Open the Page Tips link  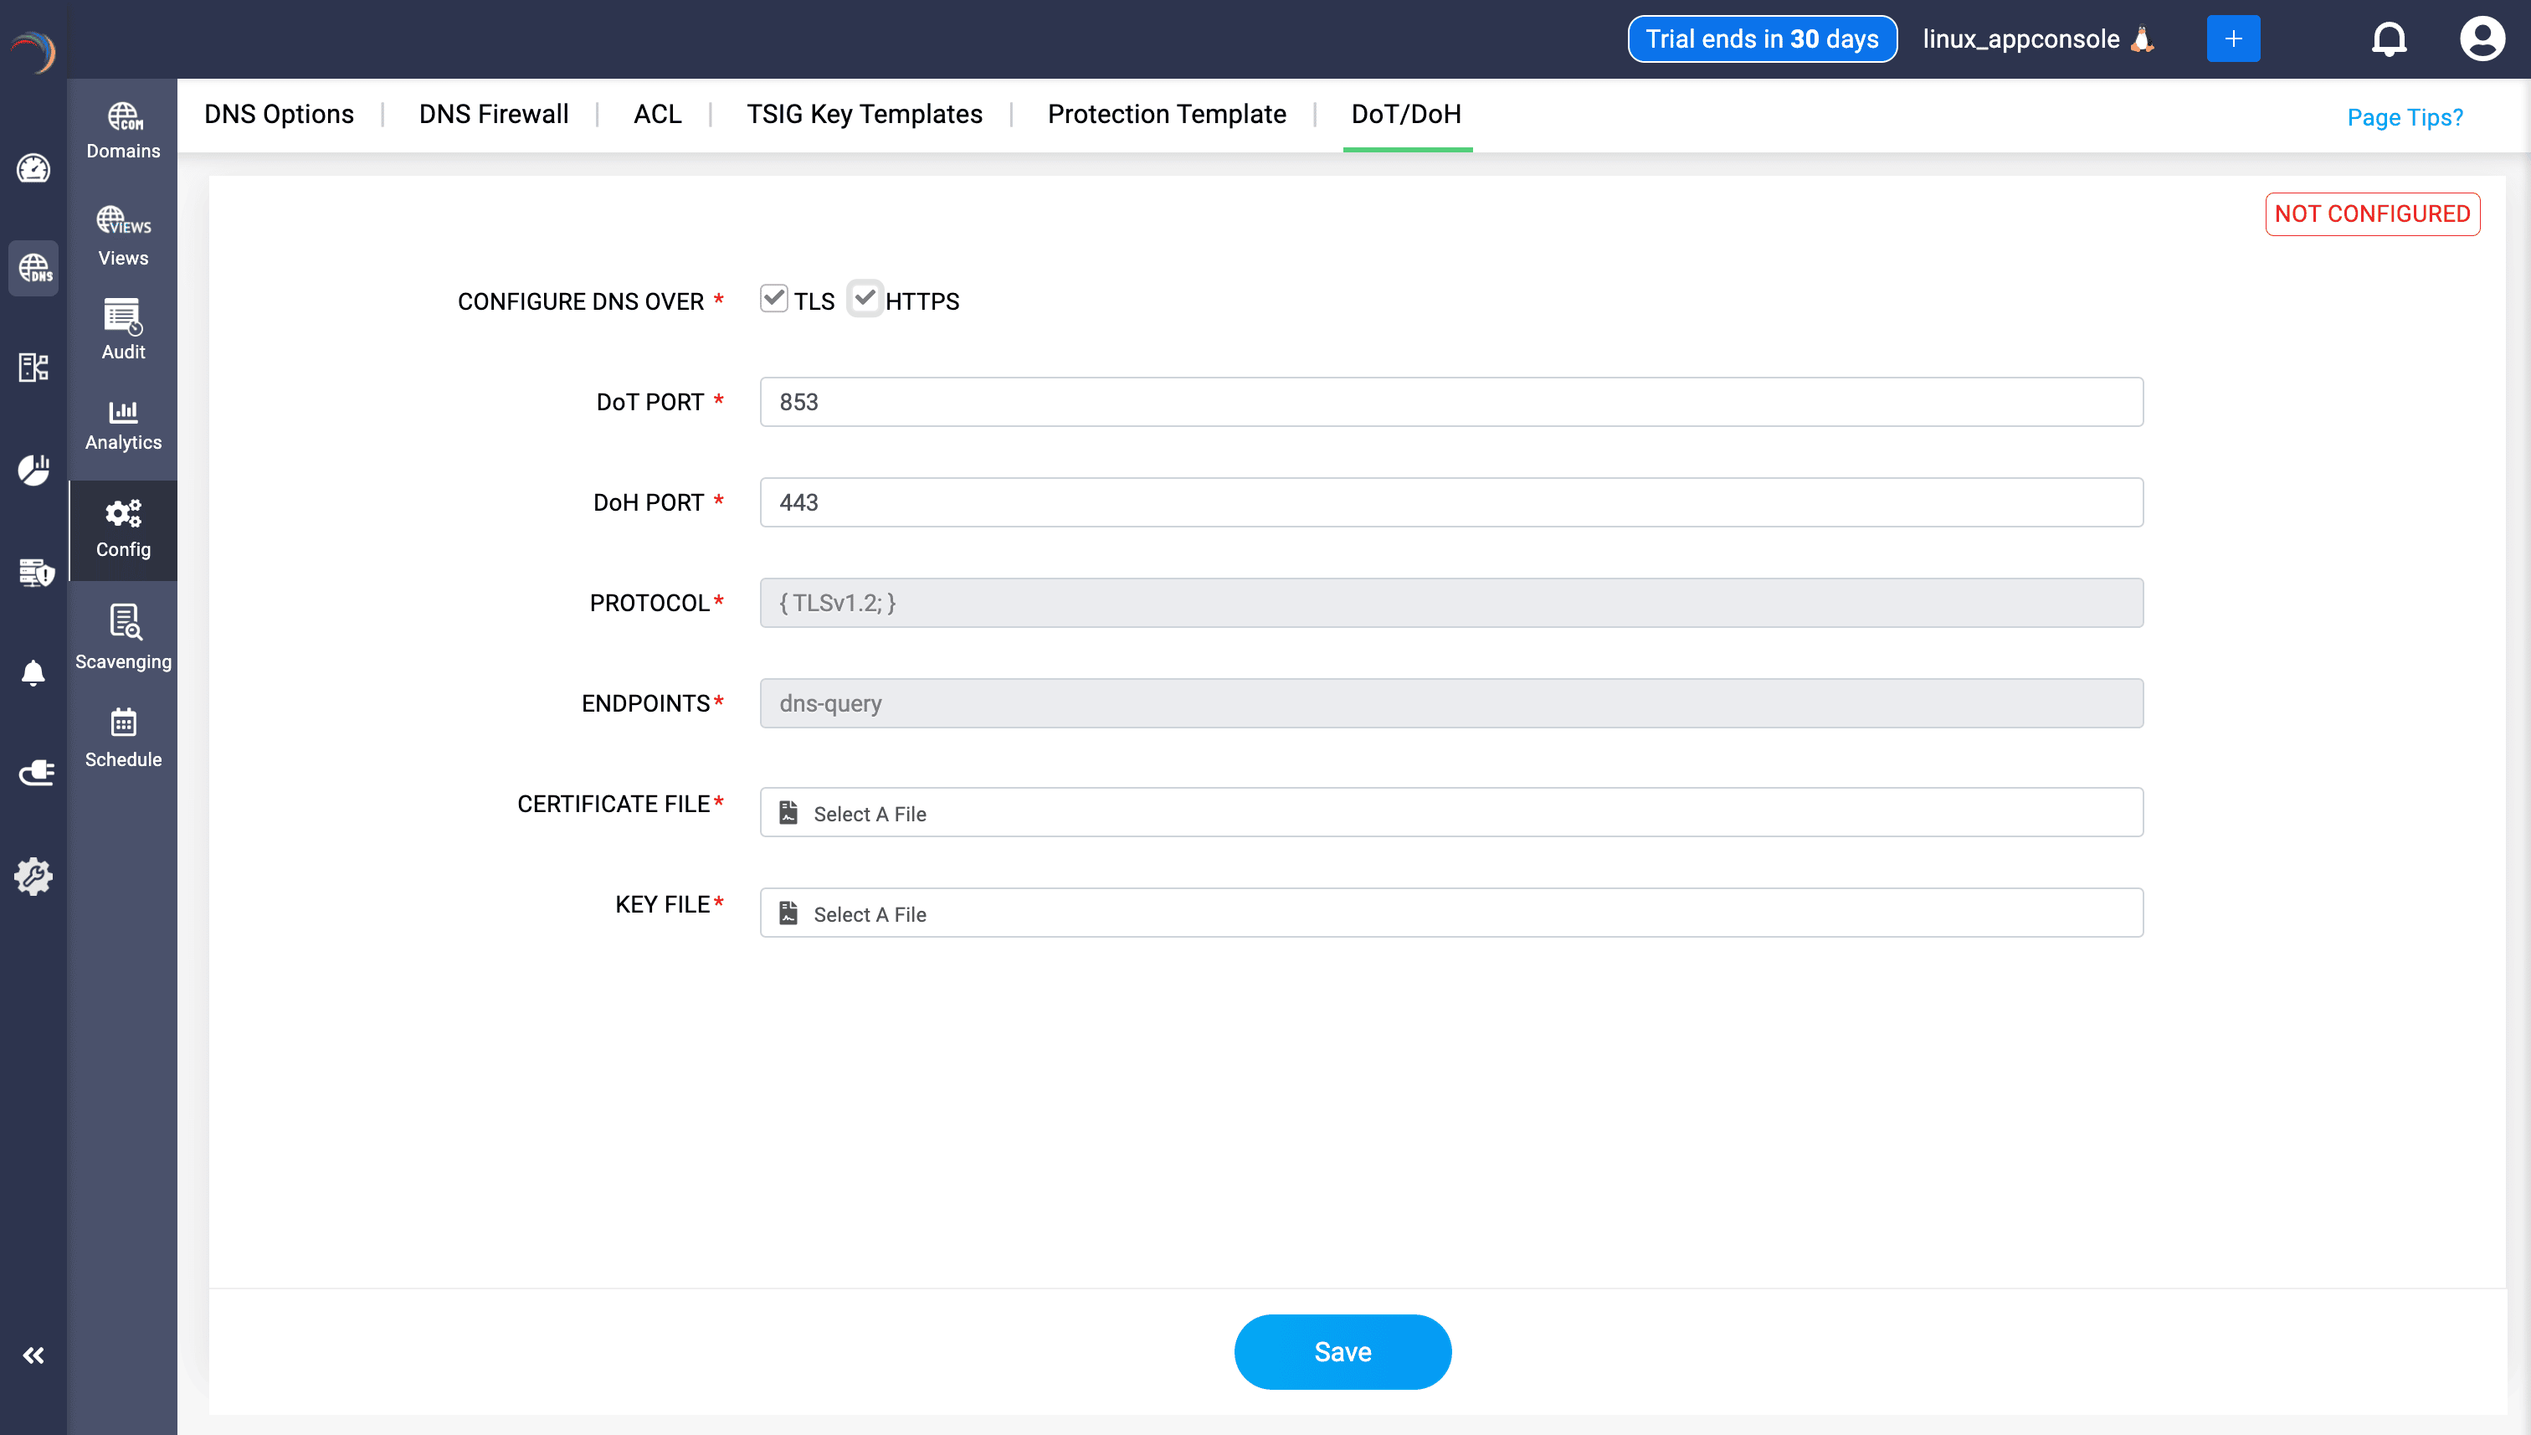pyautogui.click(x=2405, y=116)
